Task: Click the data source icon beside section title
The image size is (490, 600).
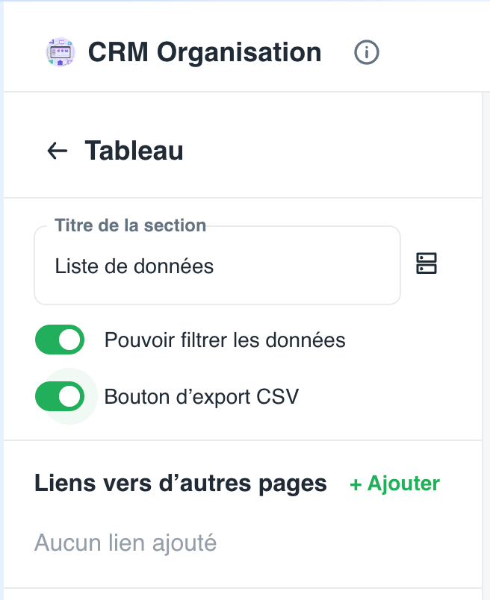Action: [x=427, y=263]
